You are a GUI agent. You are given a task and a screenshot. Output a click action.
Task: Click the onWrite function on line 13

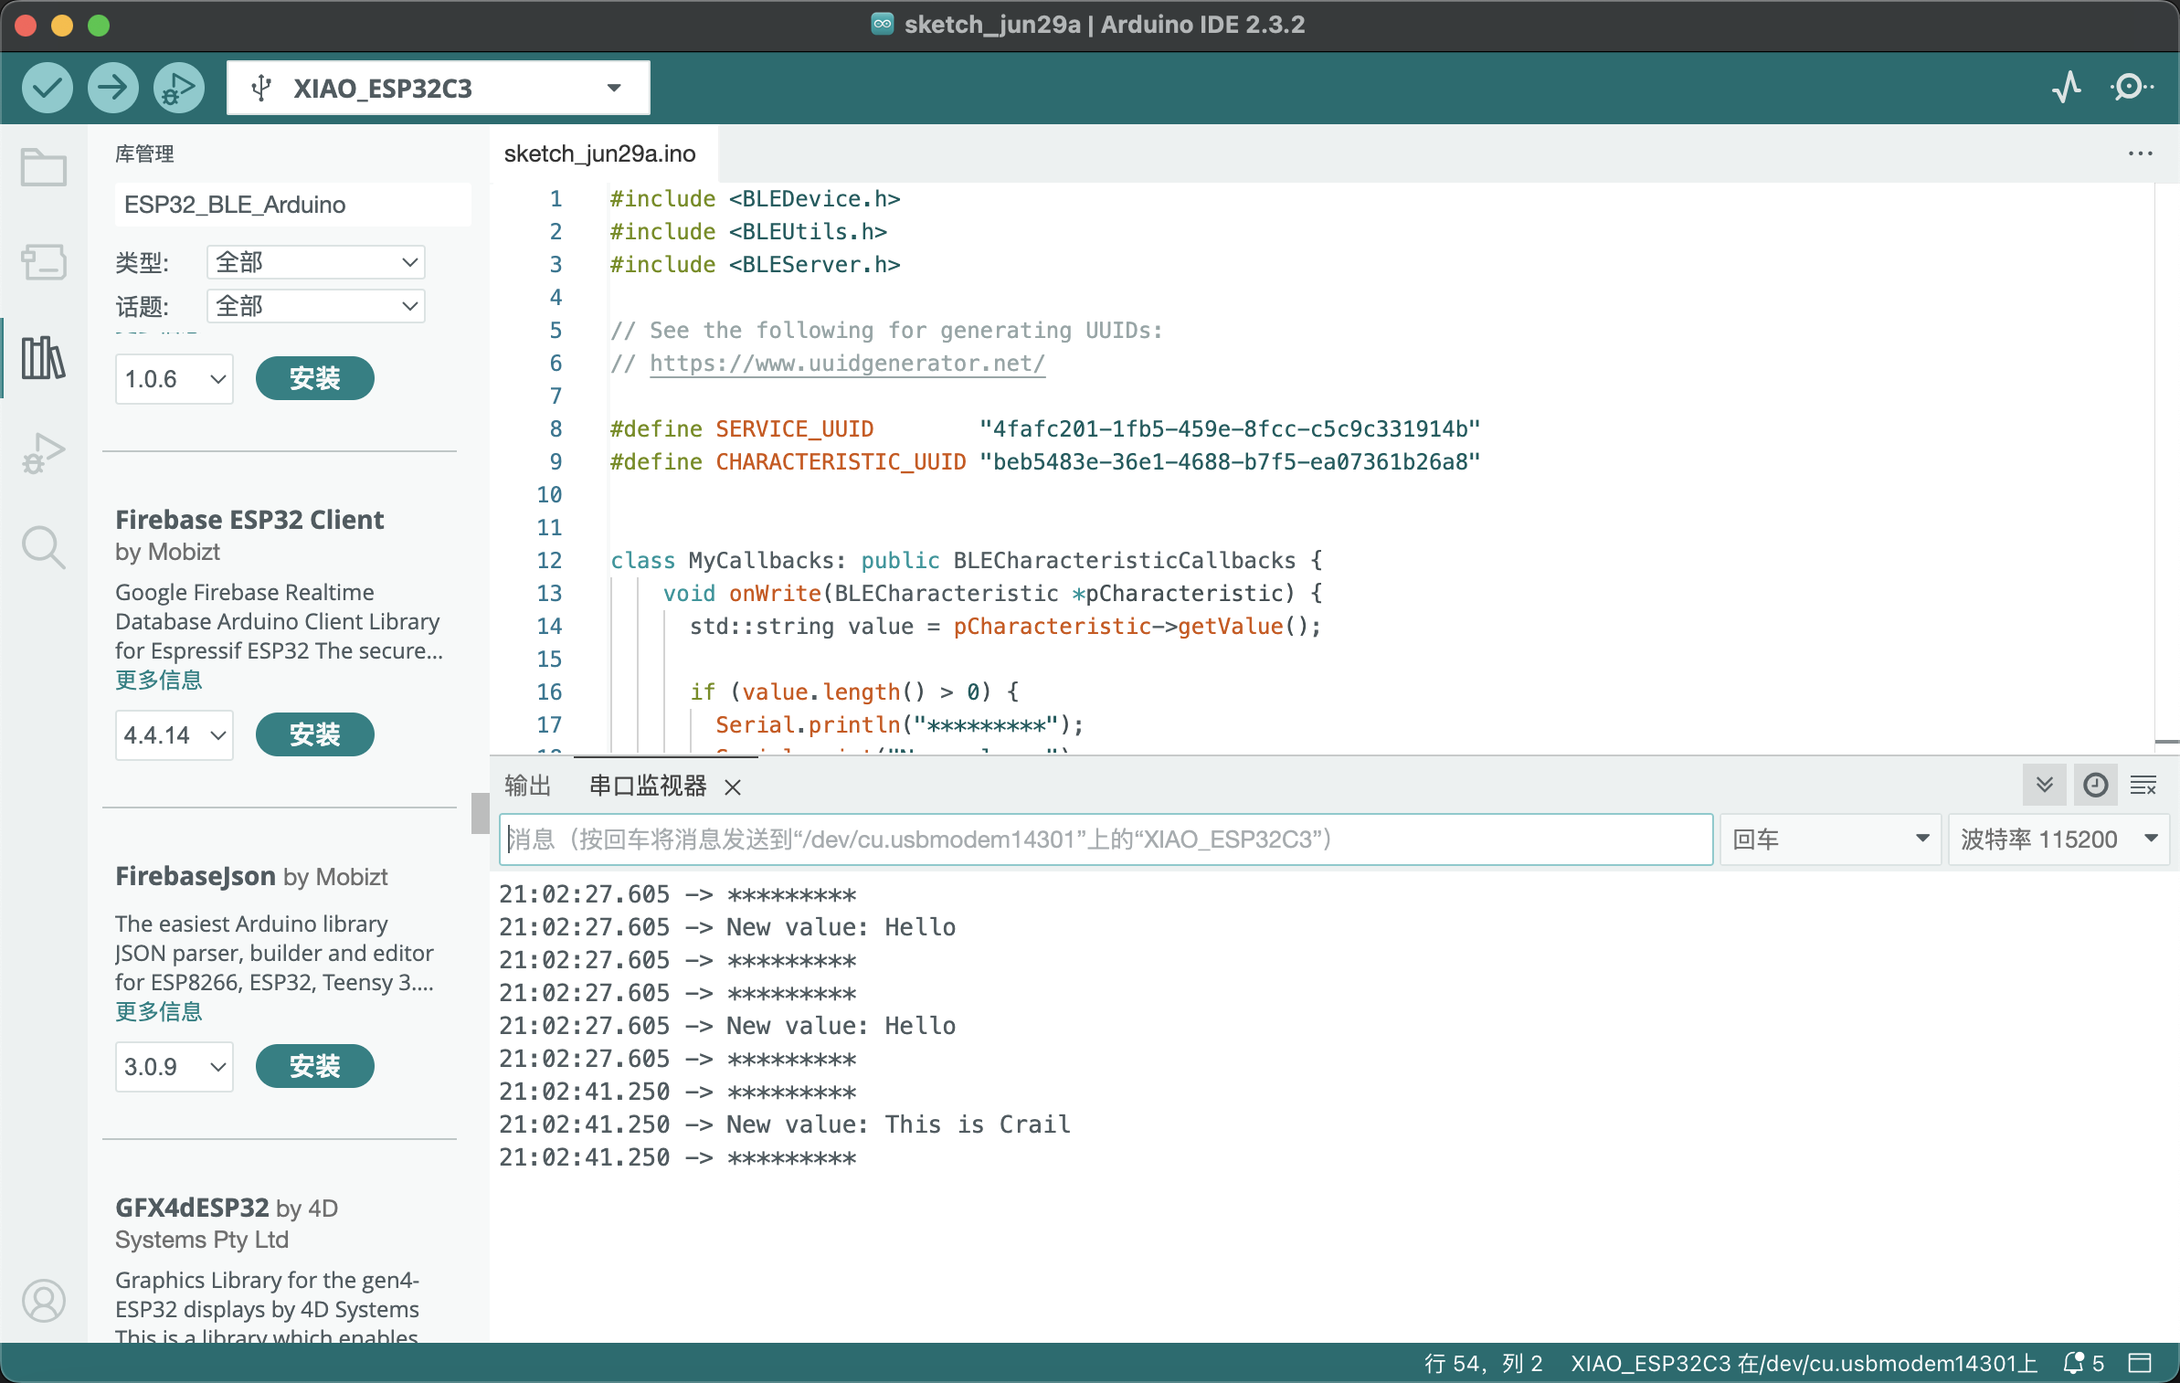[775, 593]
